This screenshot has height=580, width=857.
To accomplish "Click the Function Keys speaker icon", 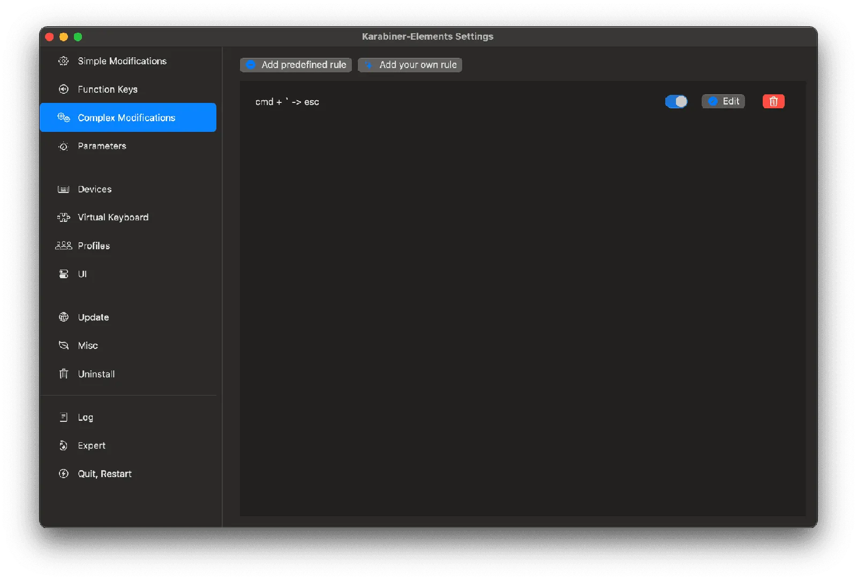I will click(63, 90).
